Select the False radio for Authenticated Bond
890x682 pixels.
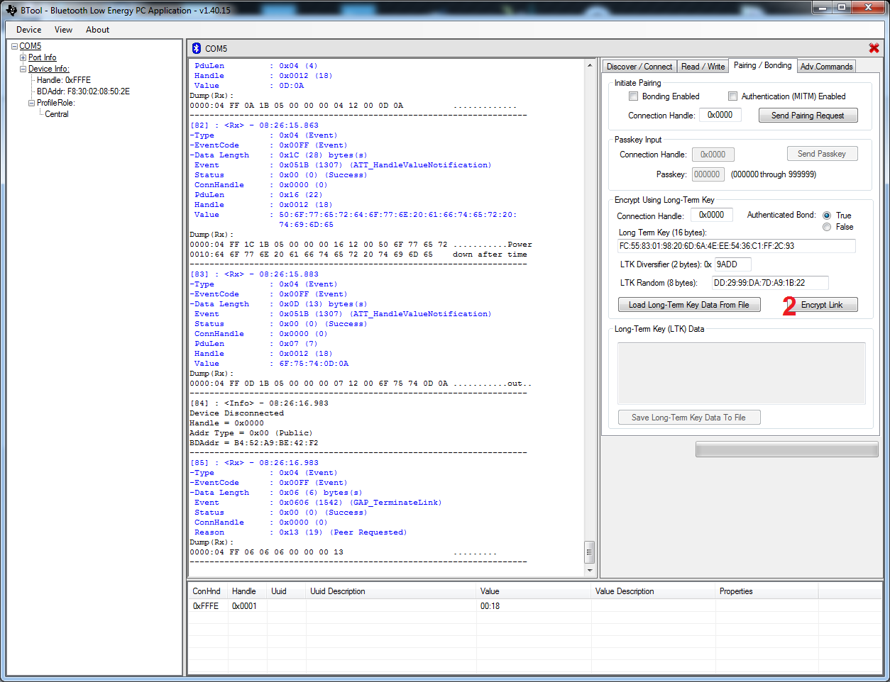(x=827, y=227)
